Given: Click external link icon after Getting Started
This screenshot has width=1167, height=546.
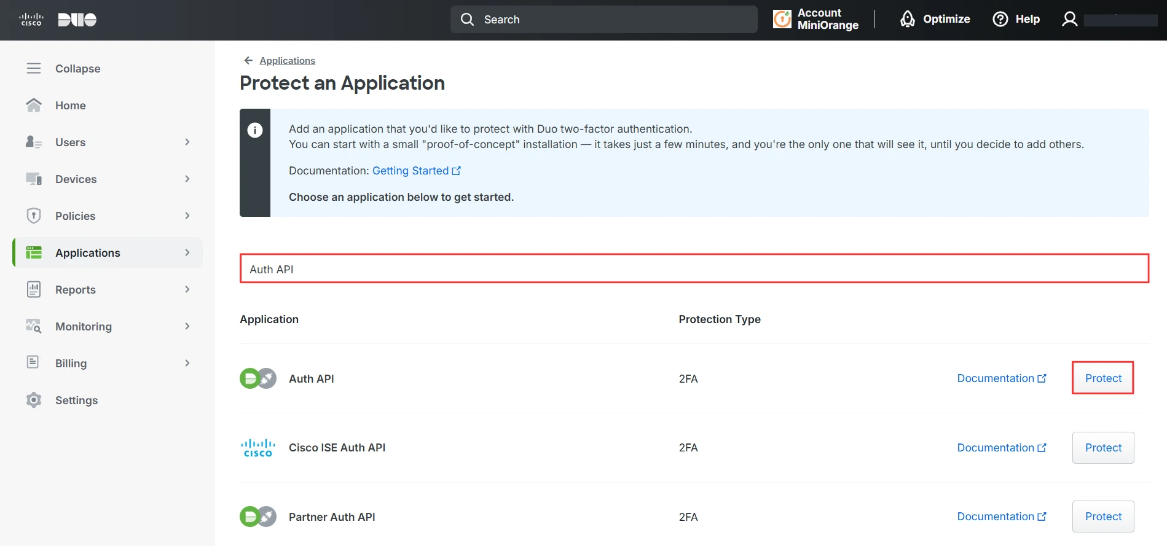Looking at the screenshot, I should coord(457,171).
